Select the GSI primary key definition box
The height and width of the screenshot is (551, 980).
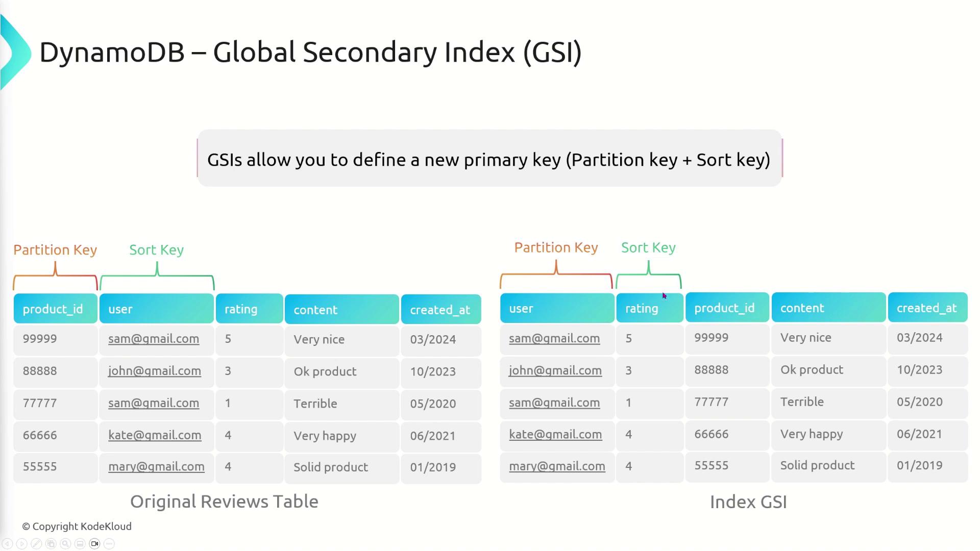[489, 159]
